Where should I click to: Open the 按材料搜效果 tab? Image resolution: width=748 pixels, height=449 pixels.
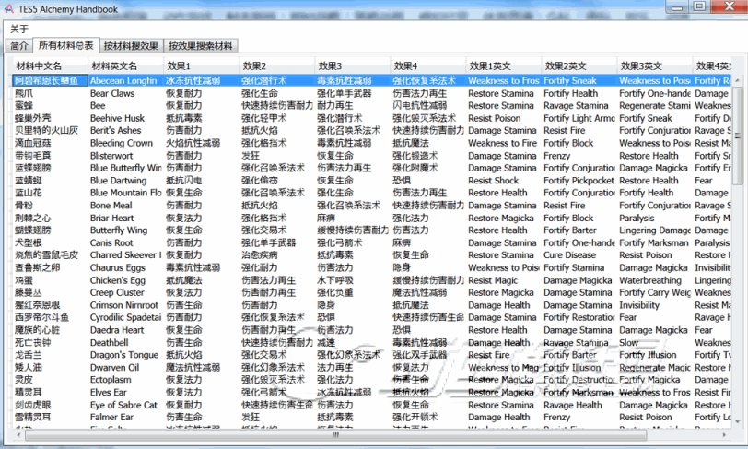130,45
